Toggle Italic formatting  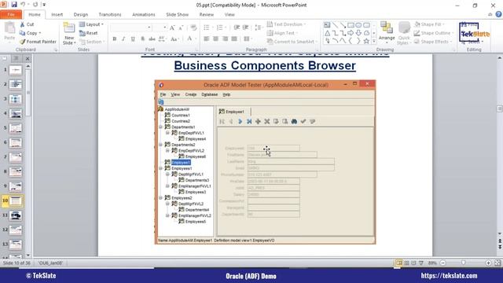tap(123, 39)
